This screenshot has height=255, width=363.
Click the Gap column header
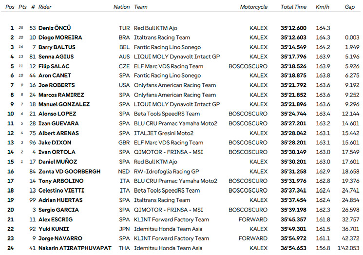click(x=349, y=7)
